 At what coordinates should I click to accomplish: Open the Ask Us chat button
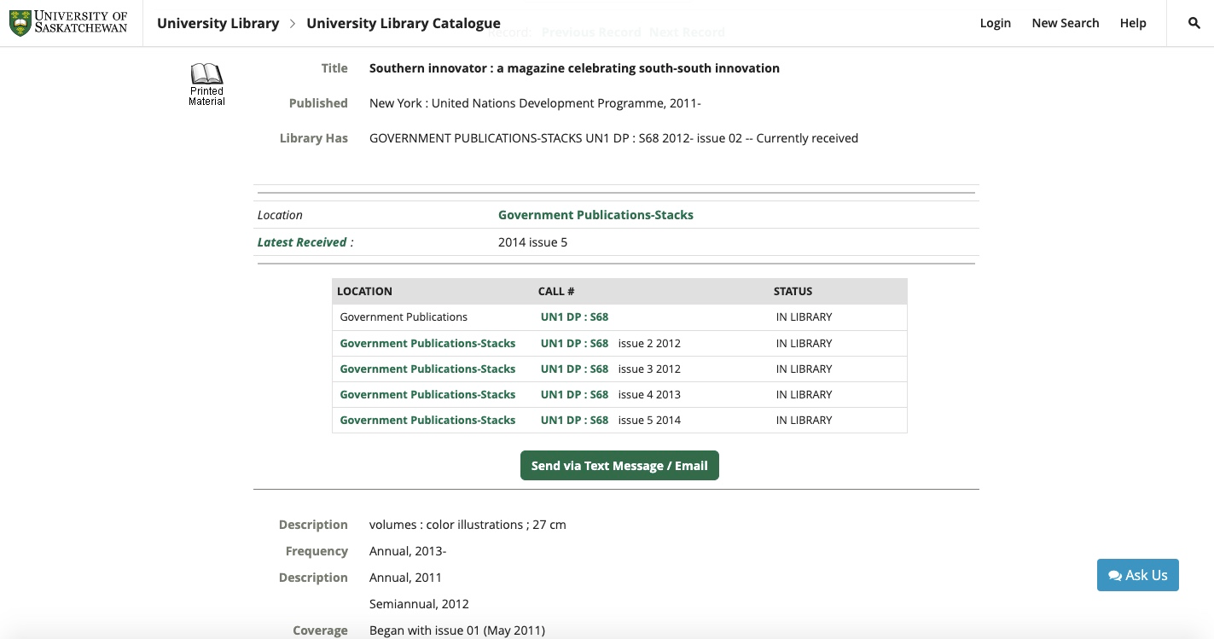click(1137, 575)
